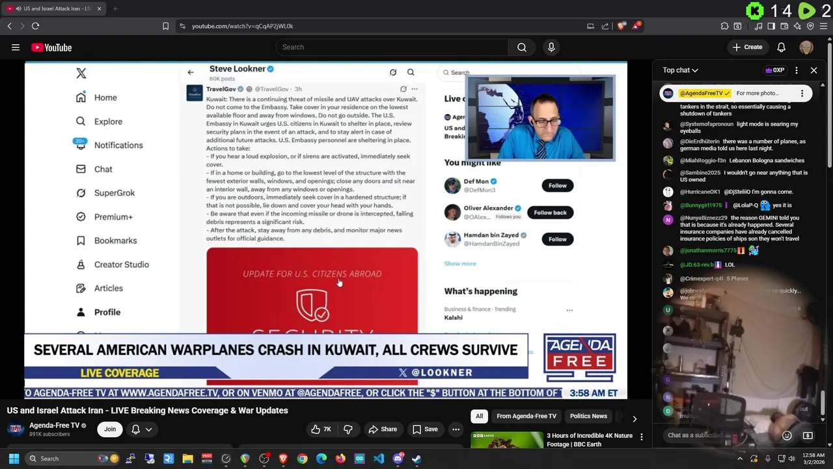Open Brave Leo AI sparkle icon
The width and height of the screenshot is (833, 469).
[x=797, y=26]
